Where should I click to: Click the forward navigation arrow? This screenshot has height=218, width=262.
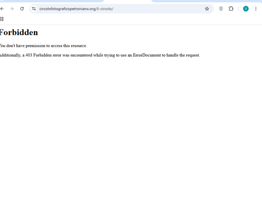[12, 9]
